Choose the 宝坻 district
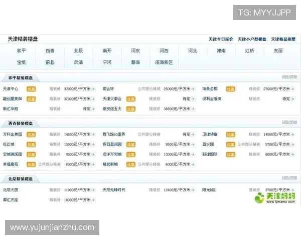This screenshot has width=301, height=240. [21, 62]
